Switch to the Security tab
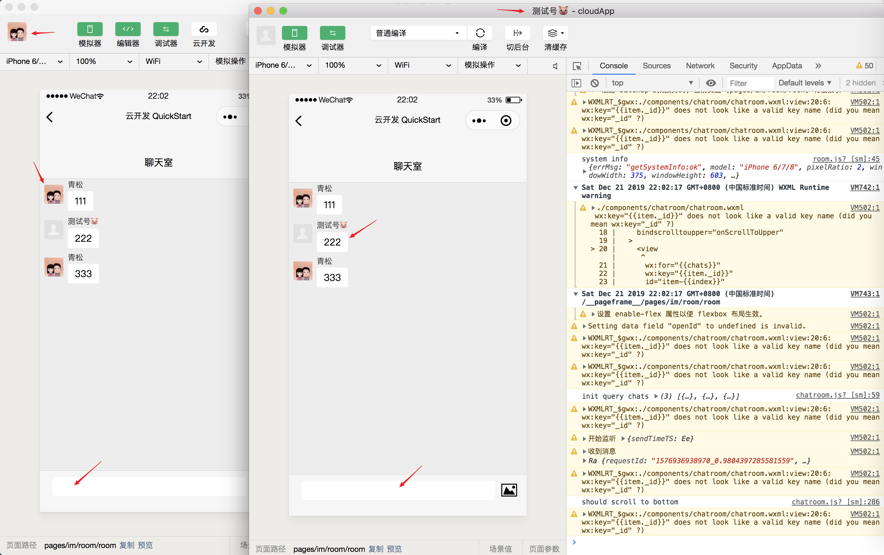Viewport: 884px width, 555px height. click(x=743, y=65)
